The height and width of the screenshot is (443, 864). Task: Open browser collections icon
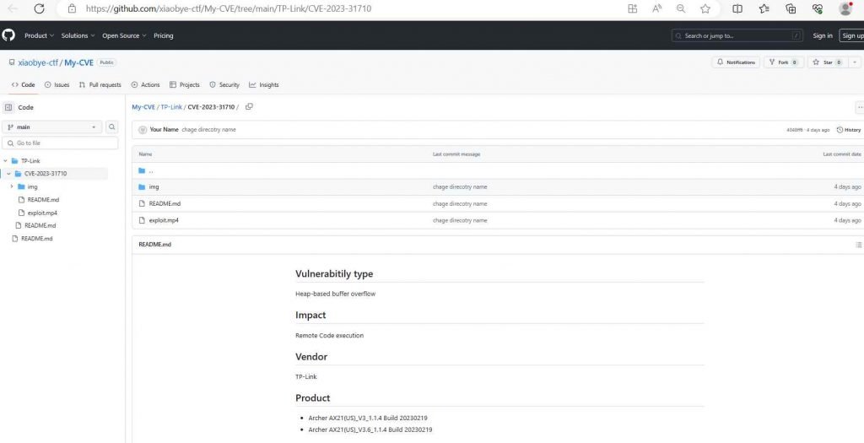click(x=791, y=8)
